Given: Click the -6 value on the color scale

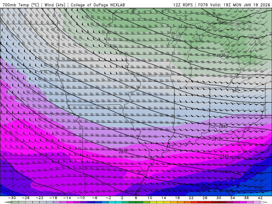Looking at the screenshot, I should [95, 198].
